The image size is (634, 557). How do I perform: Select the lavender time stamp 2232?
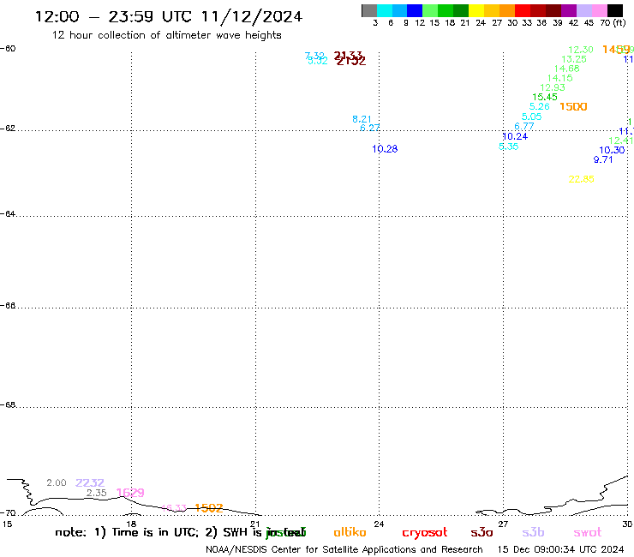(x=90, y=482)
